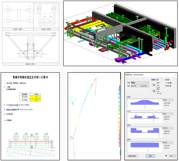Click inside the first stress diagram plot
Image resolution: width=179 pixels, height=161 pixels.
145,104
